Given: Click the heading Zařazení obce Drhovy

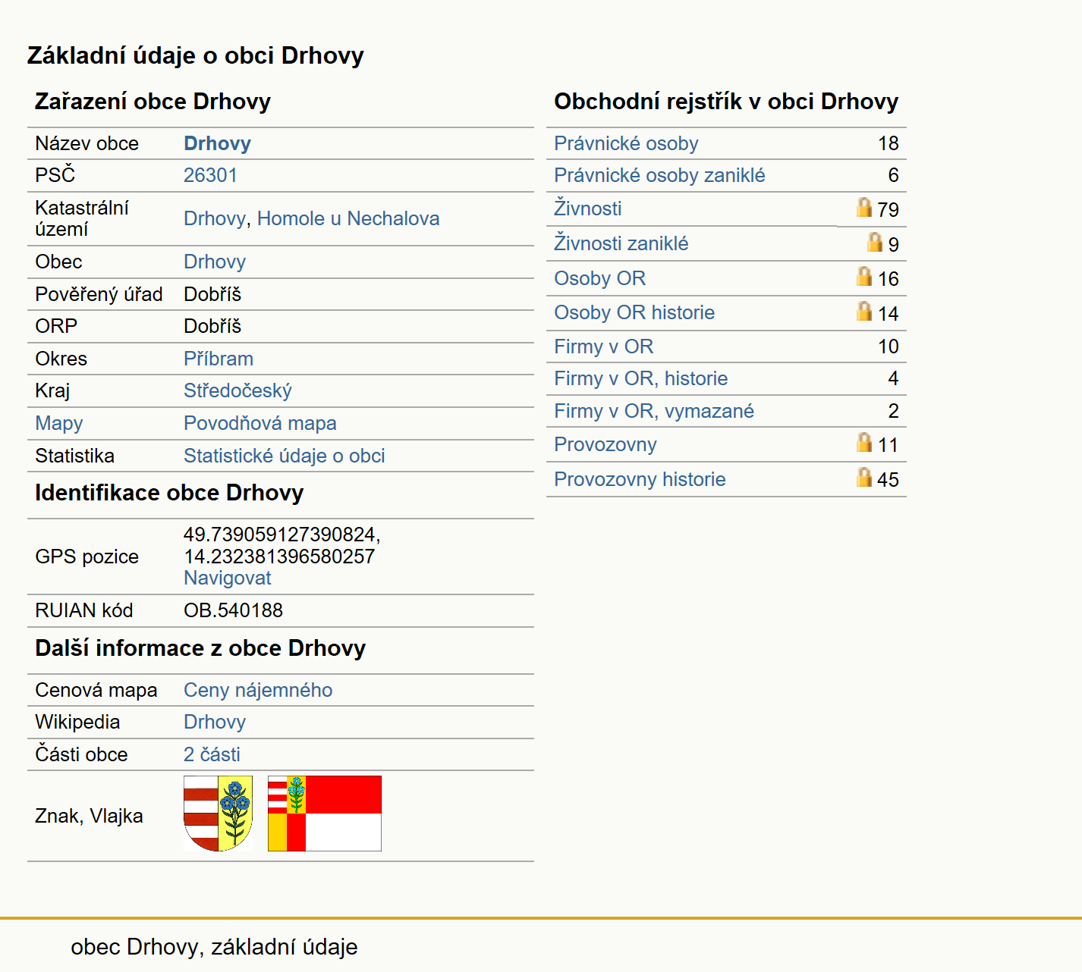Looking at the screenshot, I should point(153,102).
